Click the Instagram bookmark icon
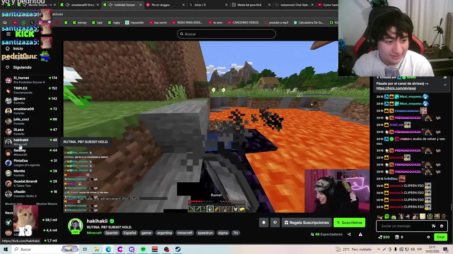The image size is (453, 254). click(x=40, y=23)
